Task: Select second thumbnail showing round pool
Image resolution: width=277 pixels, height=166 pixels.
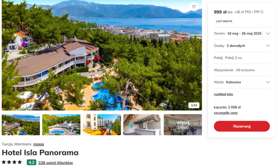Action: click(61, 125)
